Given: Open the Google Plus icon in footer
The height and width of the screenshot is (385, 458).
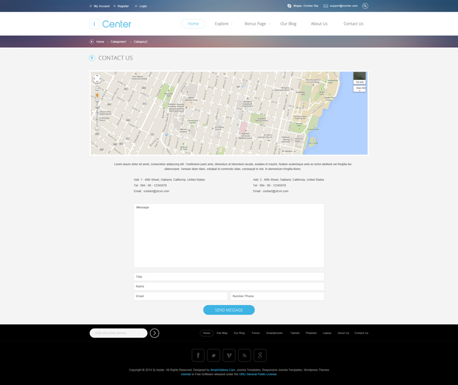Looking at the screenshot, I should [260, 355].
